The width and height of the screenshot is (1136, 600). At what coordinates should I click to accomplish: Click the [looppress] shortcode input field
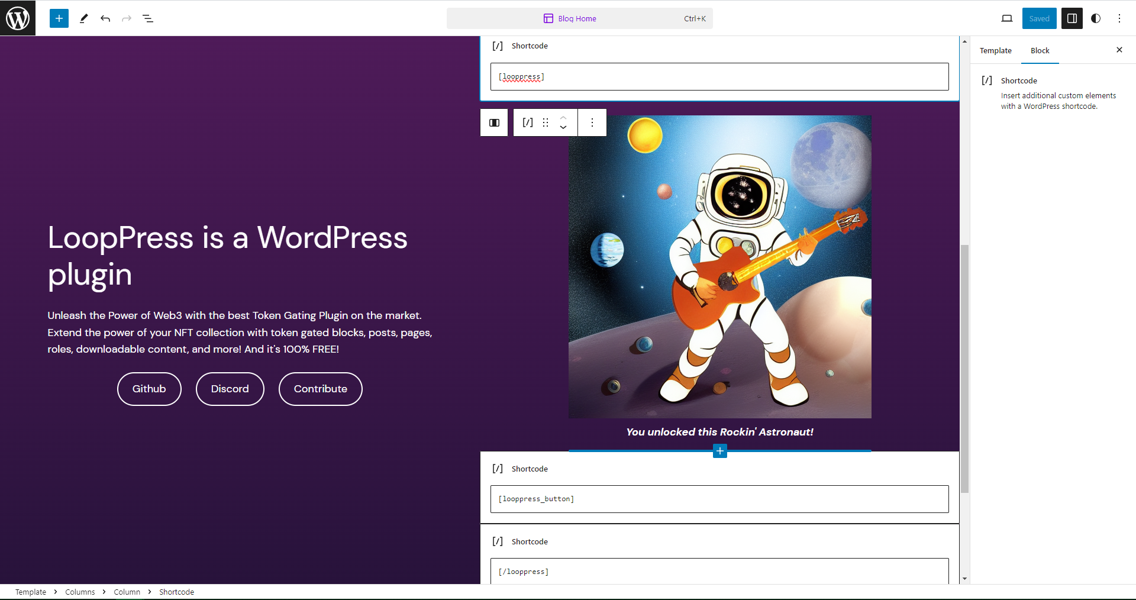[719, 77]
